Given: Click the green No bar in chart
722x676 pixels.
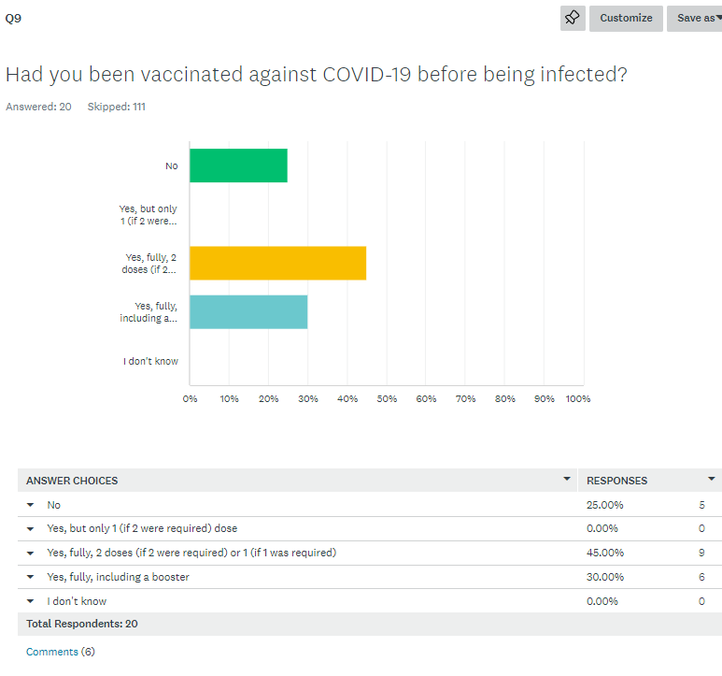Looking at the screenshot, I should click(x=238, y=165).
